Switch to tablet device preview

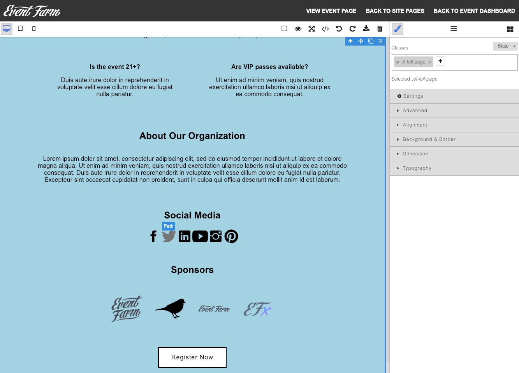(20, 29)
